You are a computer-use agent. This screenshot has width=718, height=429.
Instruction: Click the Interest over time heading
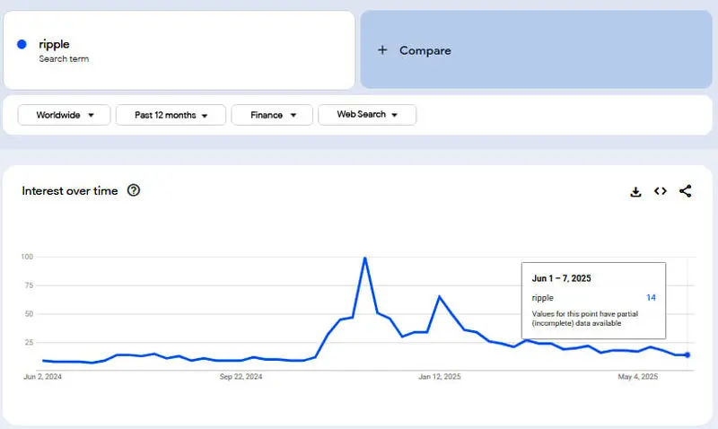[x=70, y=191]
